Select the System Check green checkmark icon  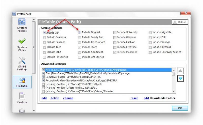[22, 41]
